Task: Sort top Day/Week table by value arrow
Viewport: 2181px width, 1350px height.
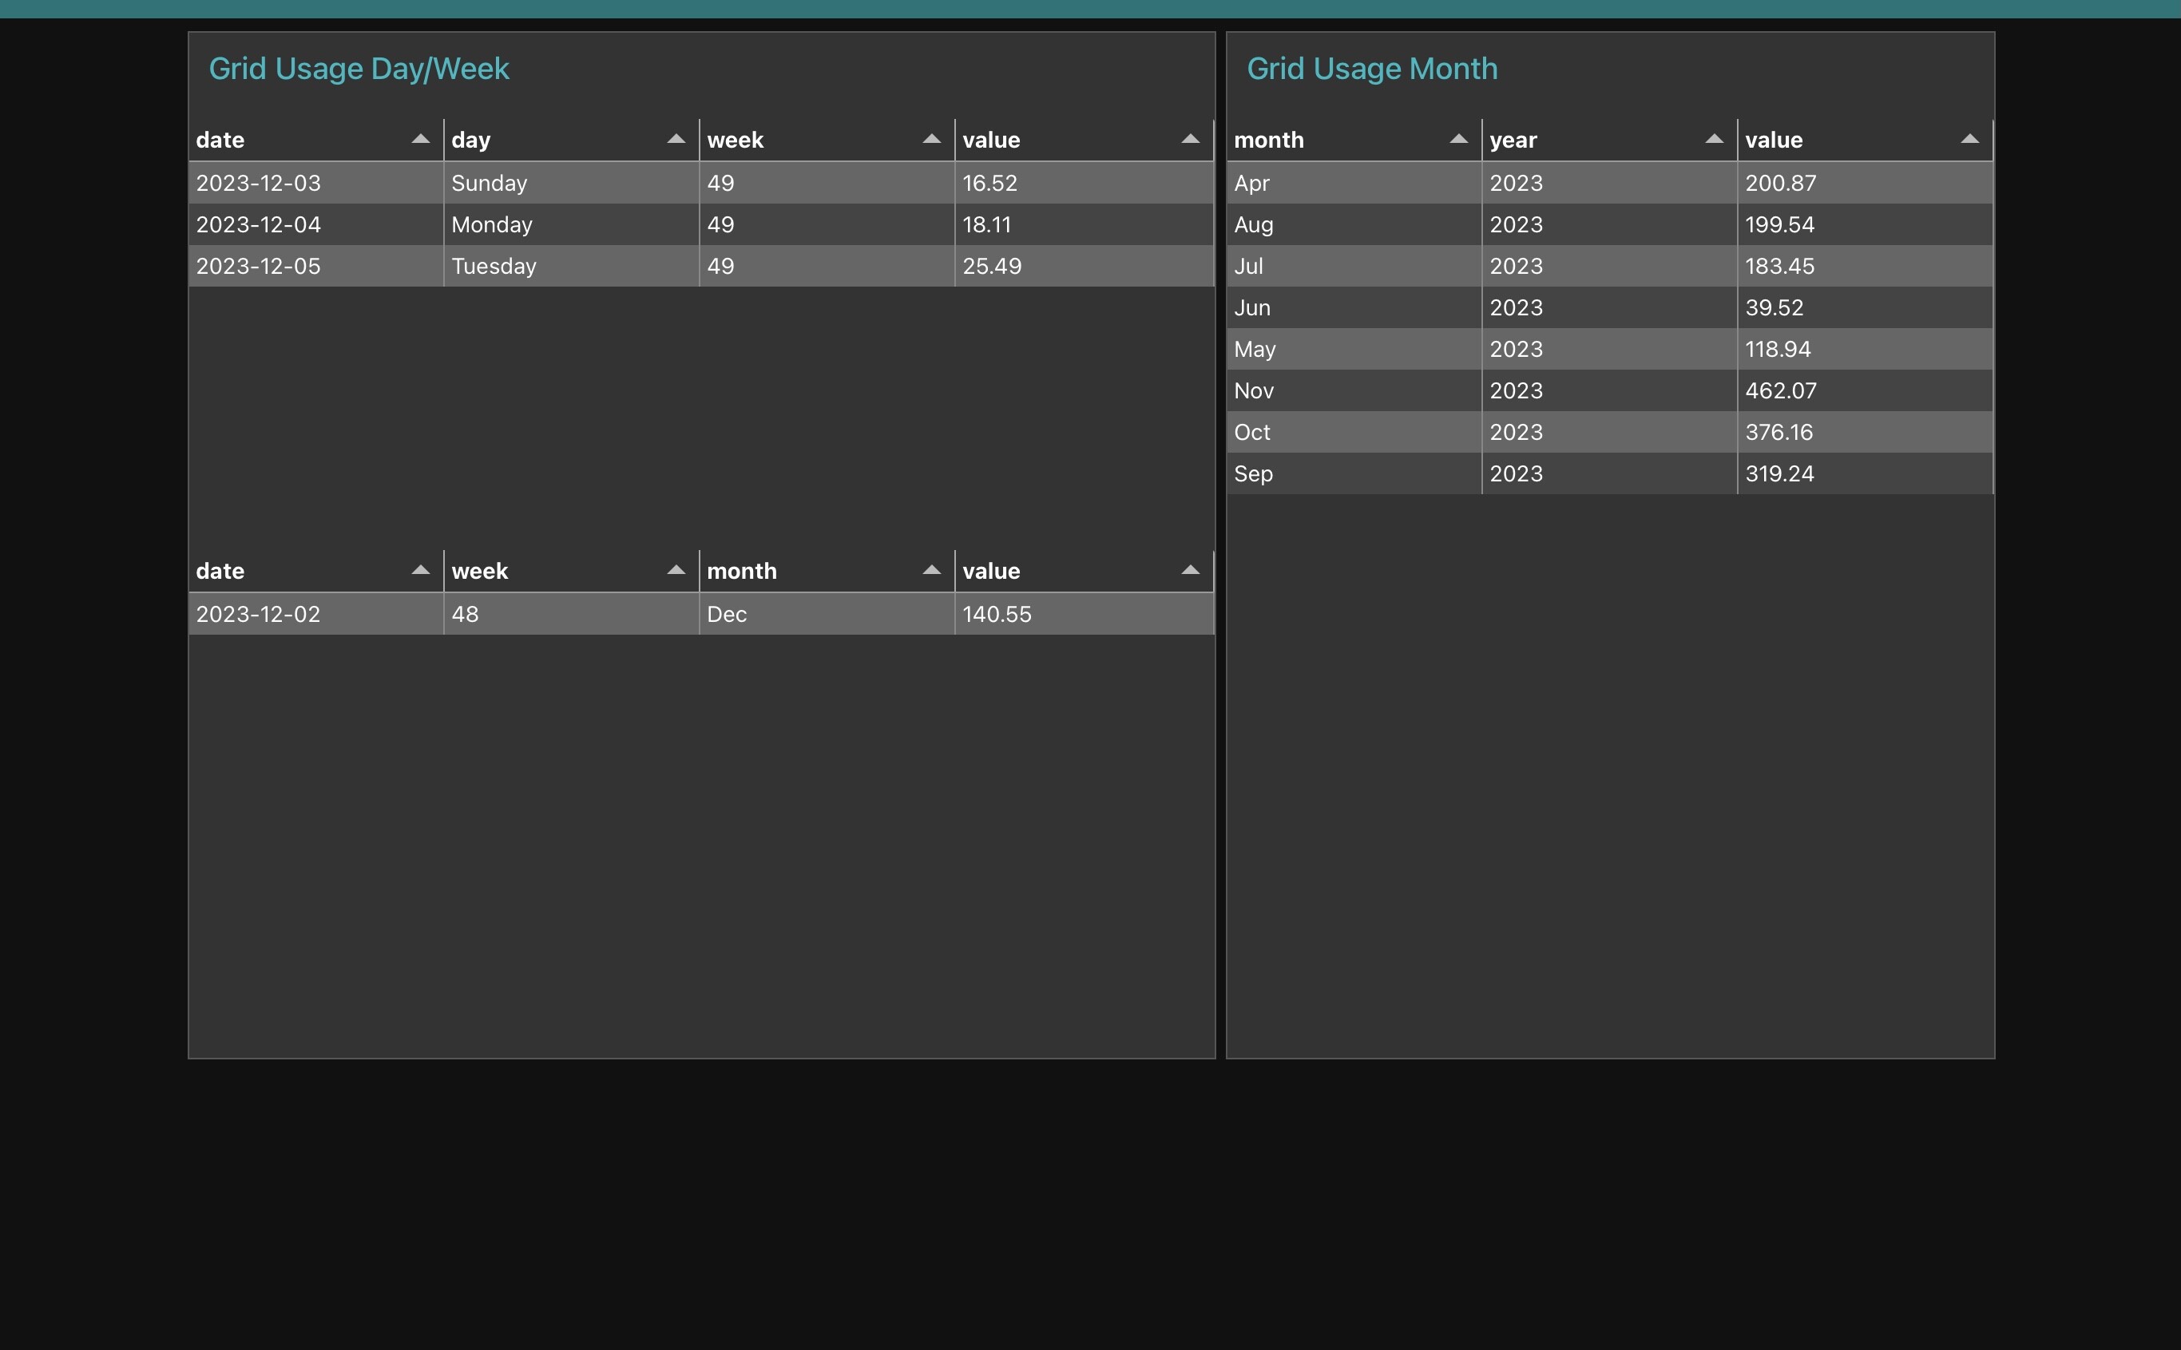Action: [x=1190, y=139]
